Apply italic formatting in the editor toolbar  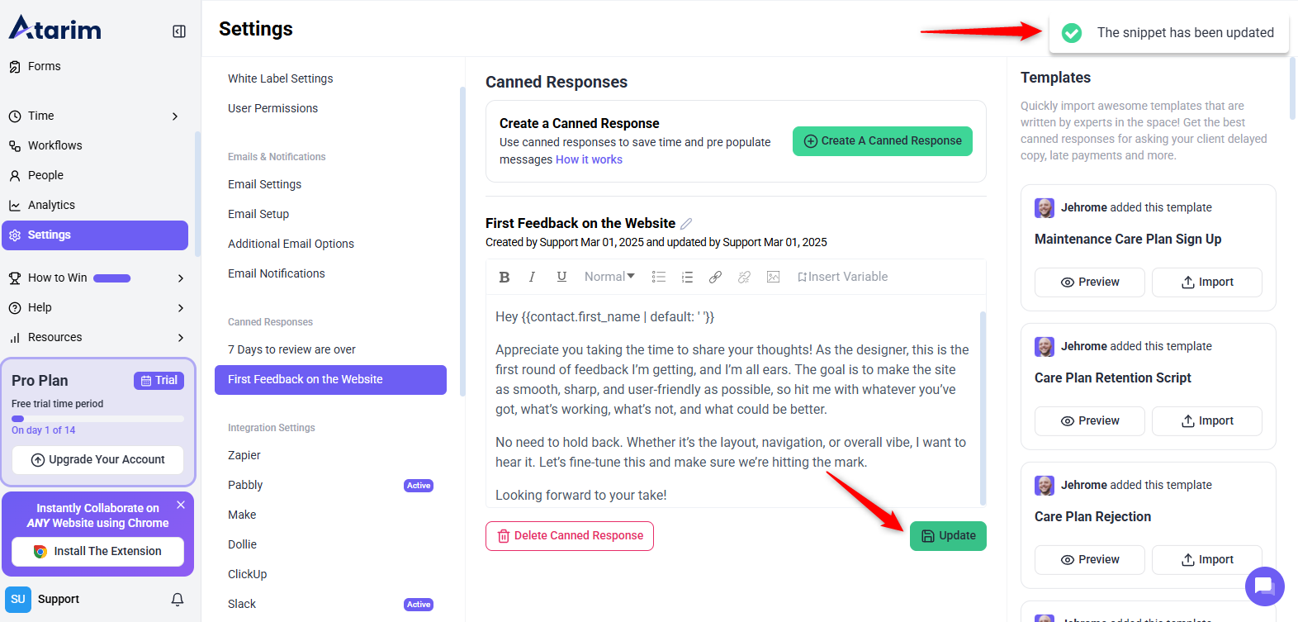pyautogui.click(x=533, y=278)
